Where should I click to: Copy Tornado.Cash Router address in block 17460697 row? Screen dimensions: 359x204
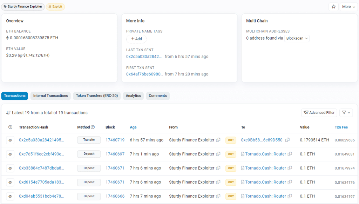[290, 154]
